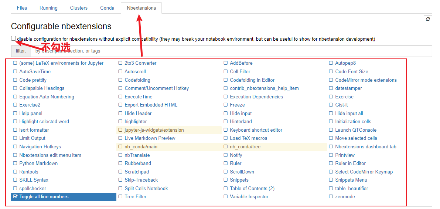
Task: Switch to the Files tab
Action: point(22,8)
